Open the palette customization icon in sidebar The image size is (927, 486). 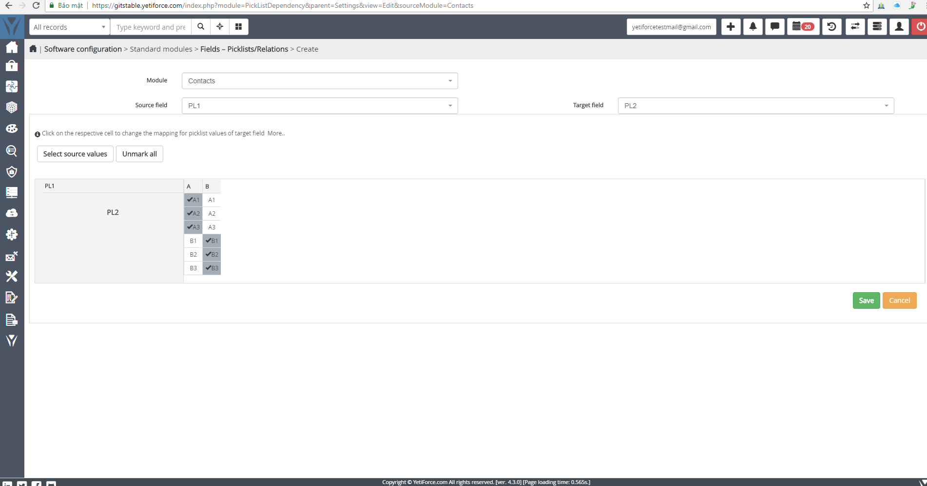(12, 128)
